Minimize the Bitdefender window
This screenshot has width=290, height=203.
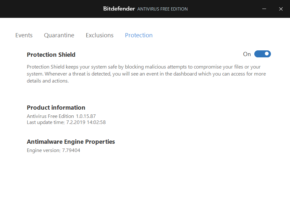click(265, 9)
